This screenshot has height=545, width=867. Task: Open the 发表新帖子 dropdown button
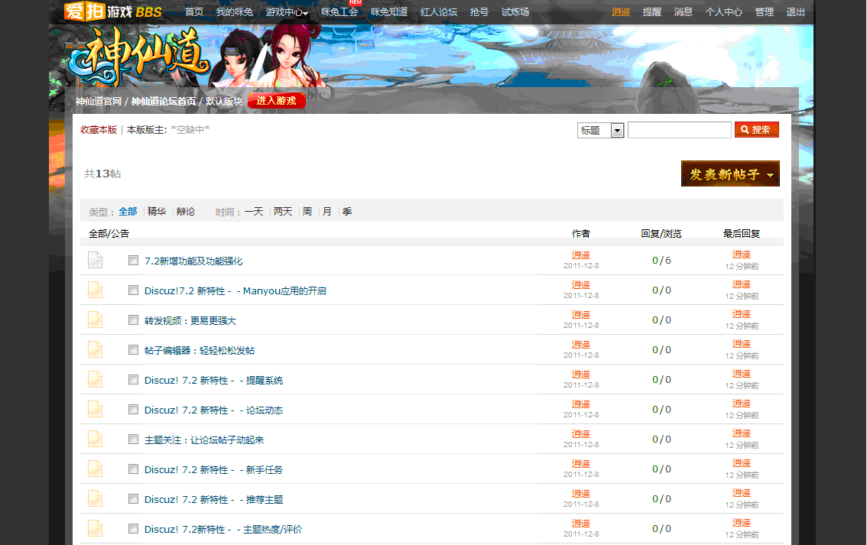tap(730, 174)
